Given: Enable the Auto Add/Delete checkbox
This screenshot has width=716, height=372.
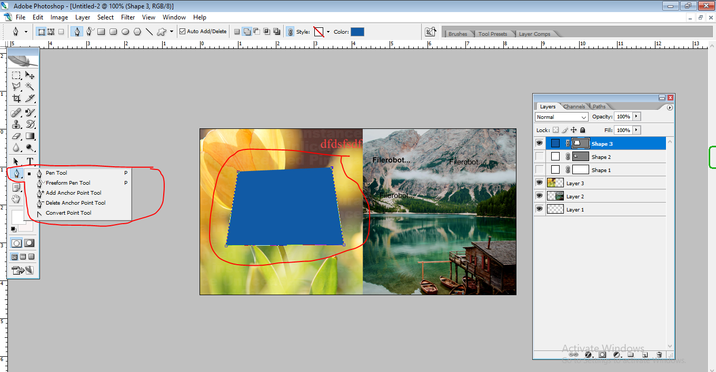Looking at the screenshot, I should pos(182,31).
